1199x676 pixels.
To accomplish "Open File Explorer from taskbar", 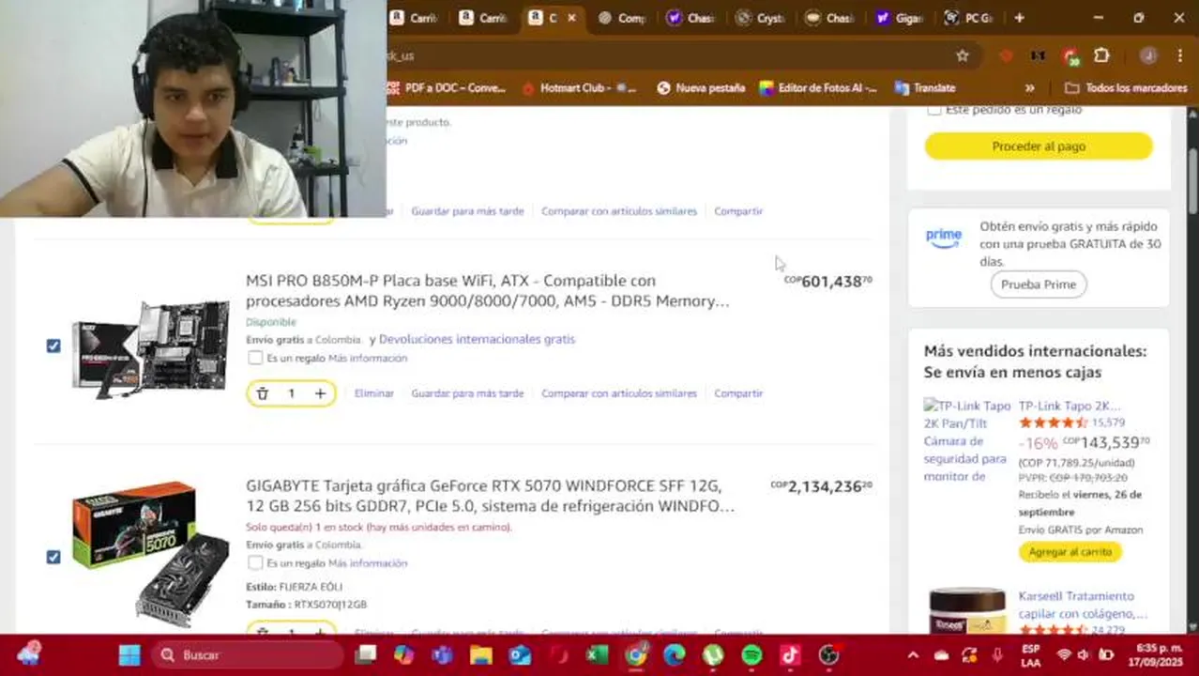I will 481,654.
